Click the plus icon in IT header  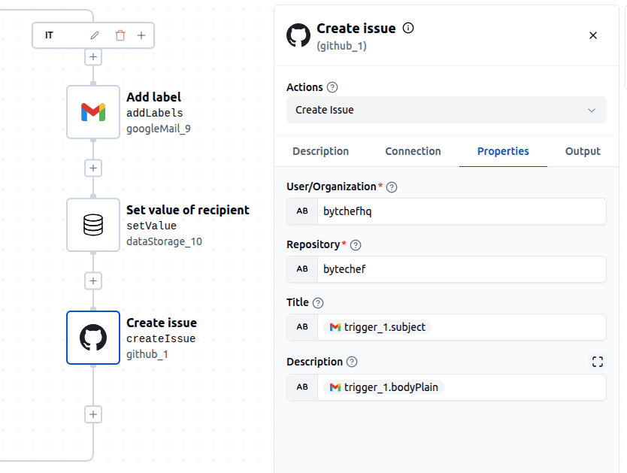click(x=141, y=35)
